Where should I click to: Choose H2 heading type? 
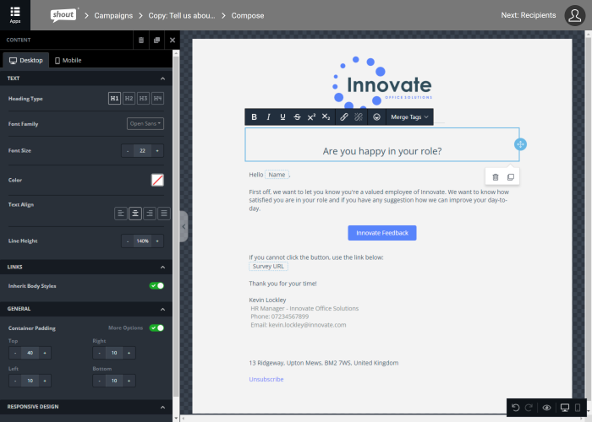point(129,99)
